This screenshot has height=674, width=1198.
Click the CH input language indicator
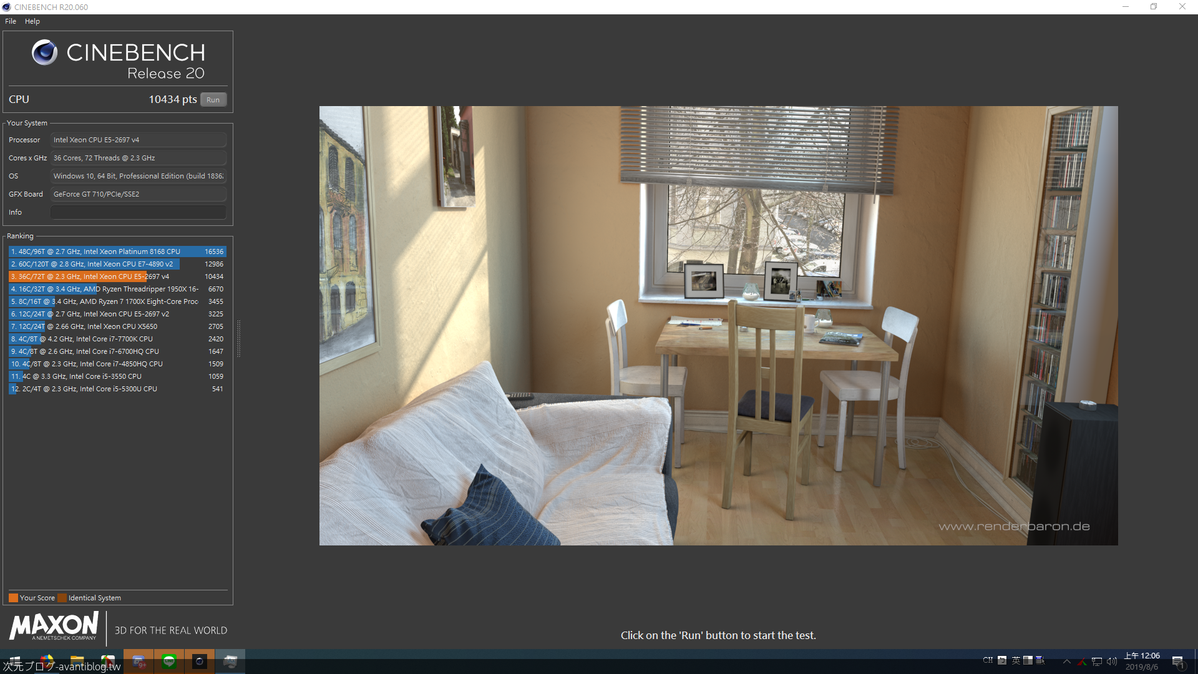(x=988, y=660)
